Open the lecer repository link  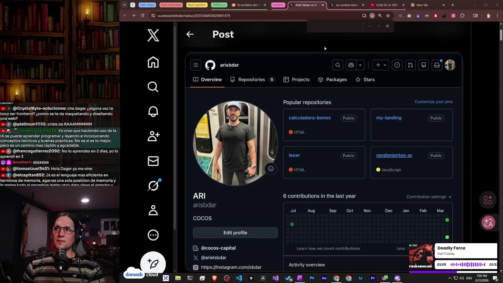click(x=294, y=155)
